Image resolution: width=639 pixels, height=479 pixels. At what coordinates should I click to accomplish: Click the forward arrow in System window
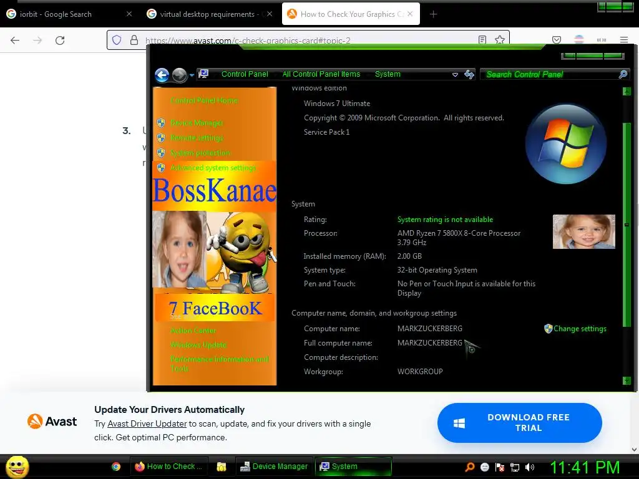(179, 75)
